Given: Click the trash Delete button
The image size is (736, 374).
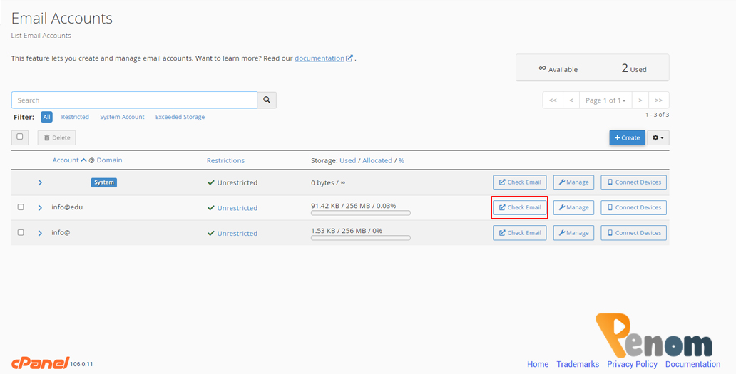Looking at the screenshot, I should pos(56,137).
